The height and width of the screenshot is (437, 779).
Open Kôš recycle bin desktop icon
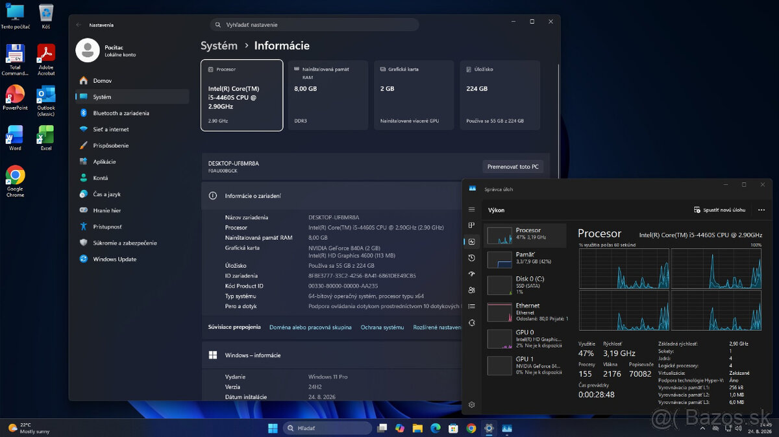pyautogui.click(x=45, y=17)
